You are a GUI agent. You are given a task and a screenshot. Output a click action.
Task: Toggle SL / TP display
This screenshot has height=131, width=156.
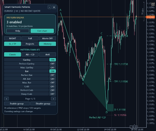point(12,44)
